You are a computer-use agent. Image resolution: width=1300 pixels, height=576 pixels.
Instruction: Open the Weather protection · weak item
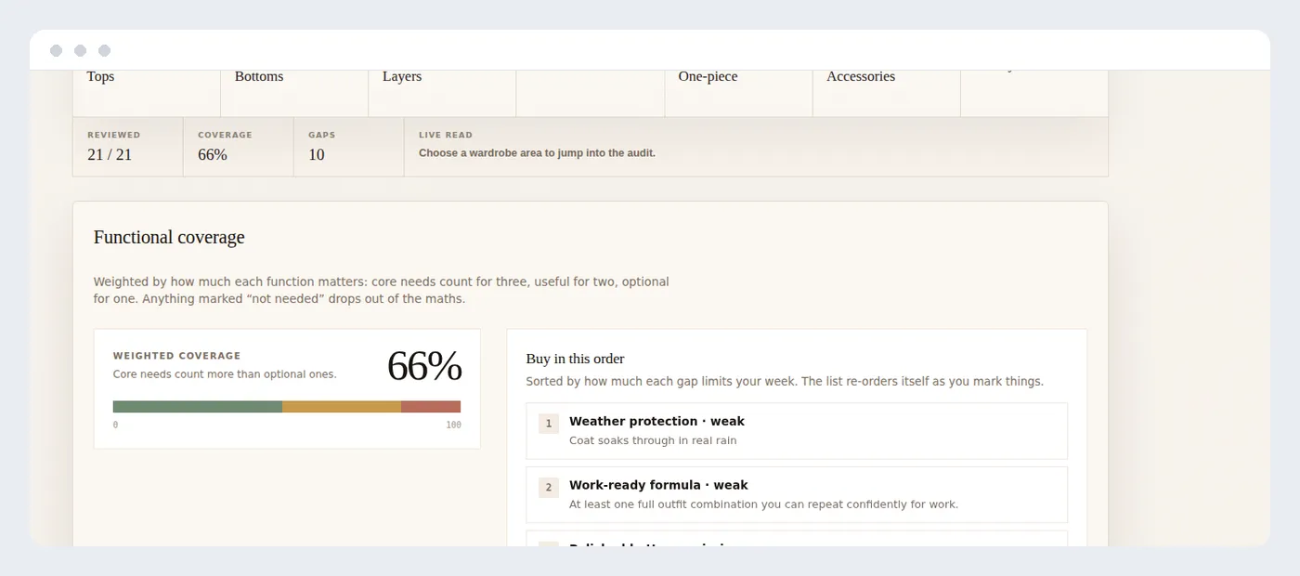797,431
